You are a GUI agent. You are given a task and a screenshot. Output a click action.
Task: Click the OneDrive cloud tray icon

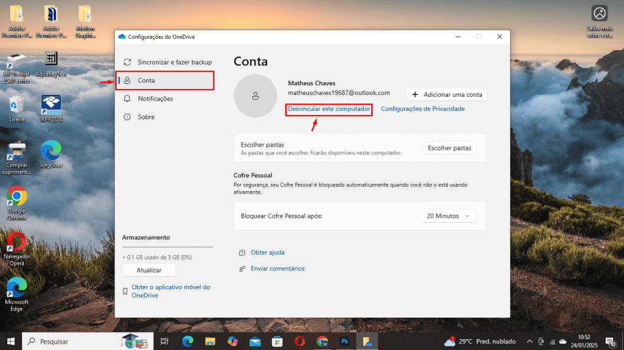coord(562,341)
